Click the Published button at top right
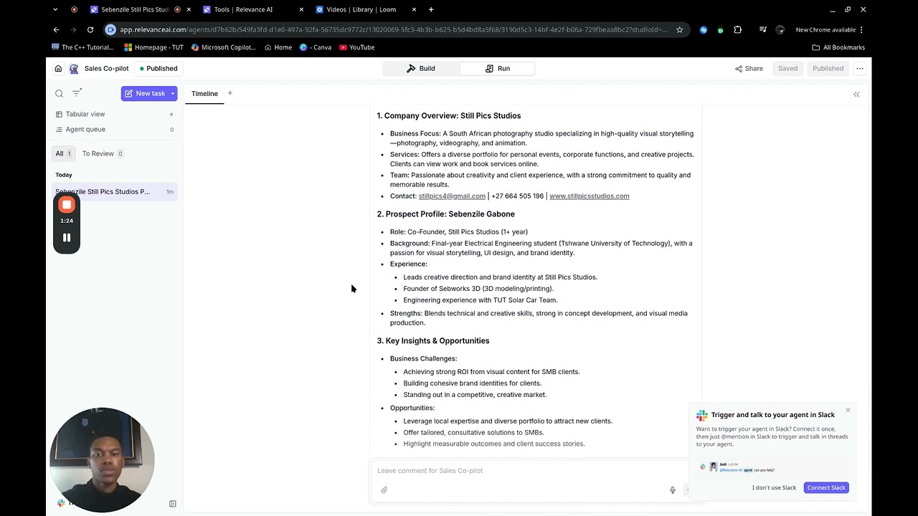Screen dimensions: 918x516 click(x=828, y=69)
